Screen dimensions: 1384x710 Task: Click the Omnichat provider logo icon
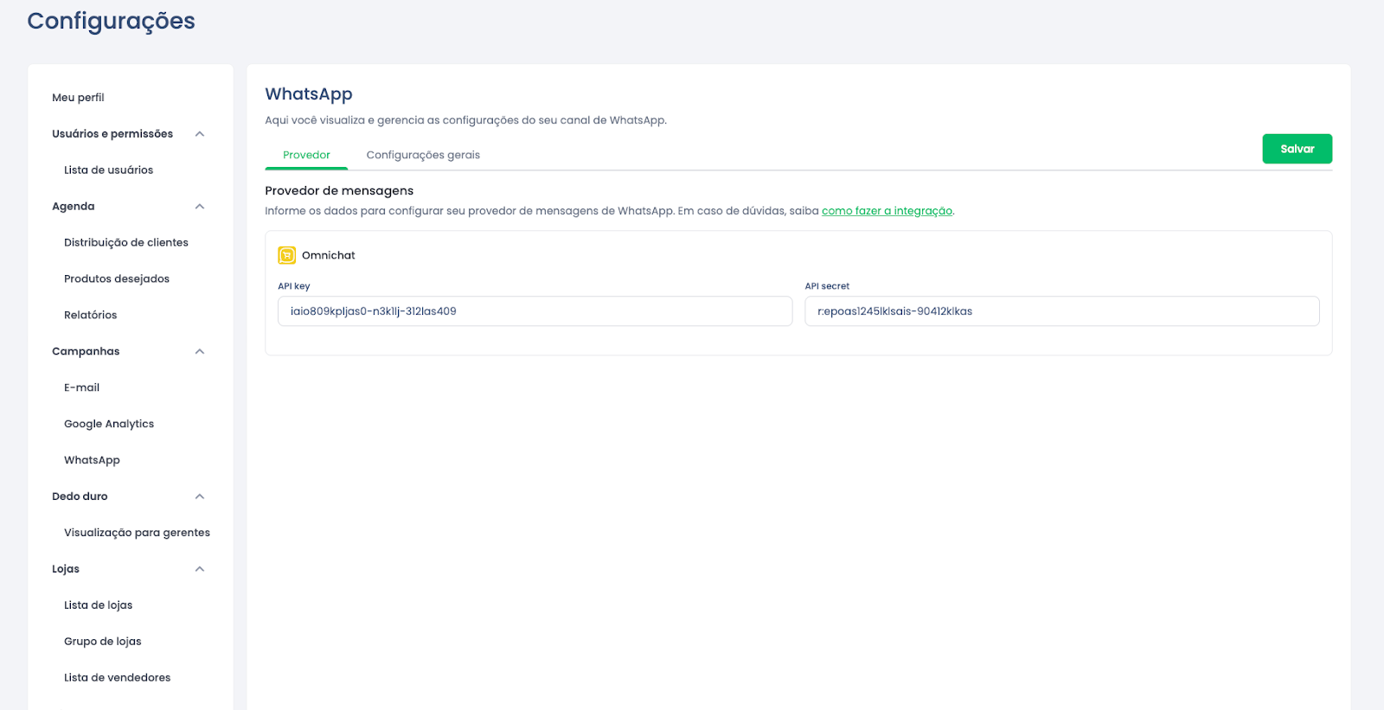[x=286, y=255]
